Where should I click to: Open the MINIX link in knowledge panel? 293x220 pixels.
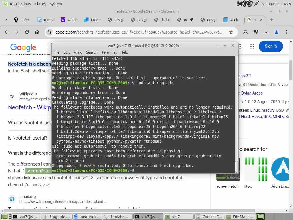click(278, 117)
